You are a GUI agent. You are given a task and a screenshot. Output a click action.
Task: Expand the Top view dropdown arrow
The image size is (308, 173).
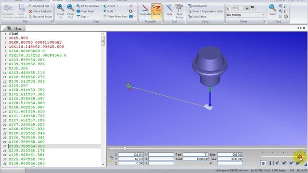point(88,17)
